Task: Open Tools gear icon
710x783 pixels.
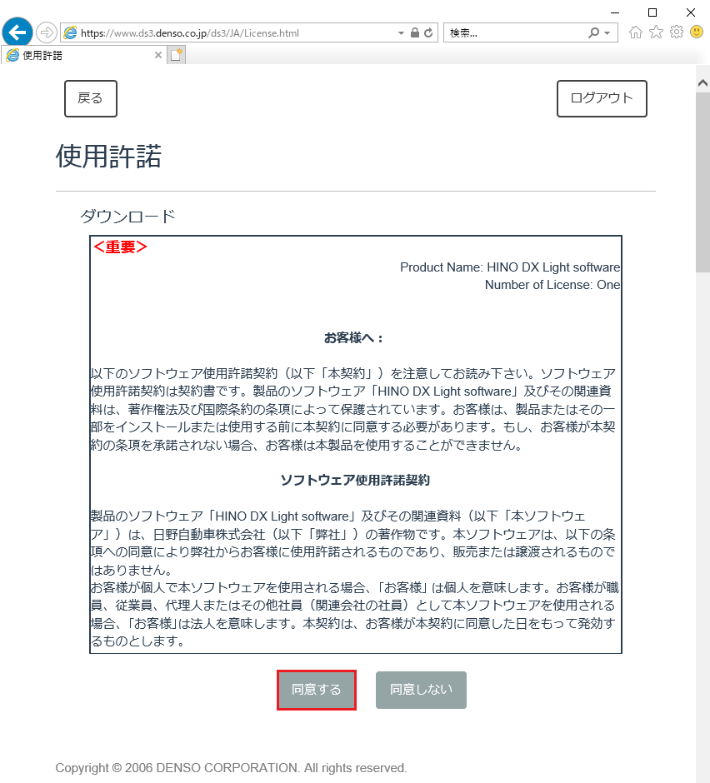Action: tap(677, 32)
